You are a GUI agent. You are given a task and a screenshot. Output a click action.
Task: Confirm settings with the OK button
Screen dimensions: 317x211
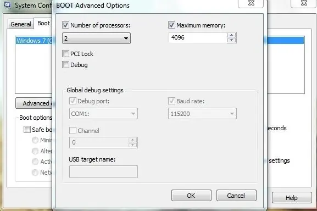pyautogui.click(x=191, y=196)
